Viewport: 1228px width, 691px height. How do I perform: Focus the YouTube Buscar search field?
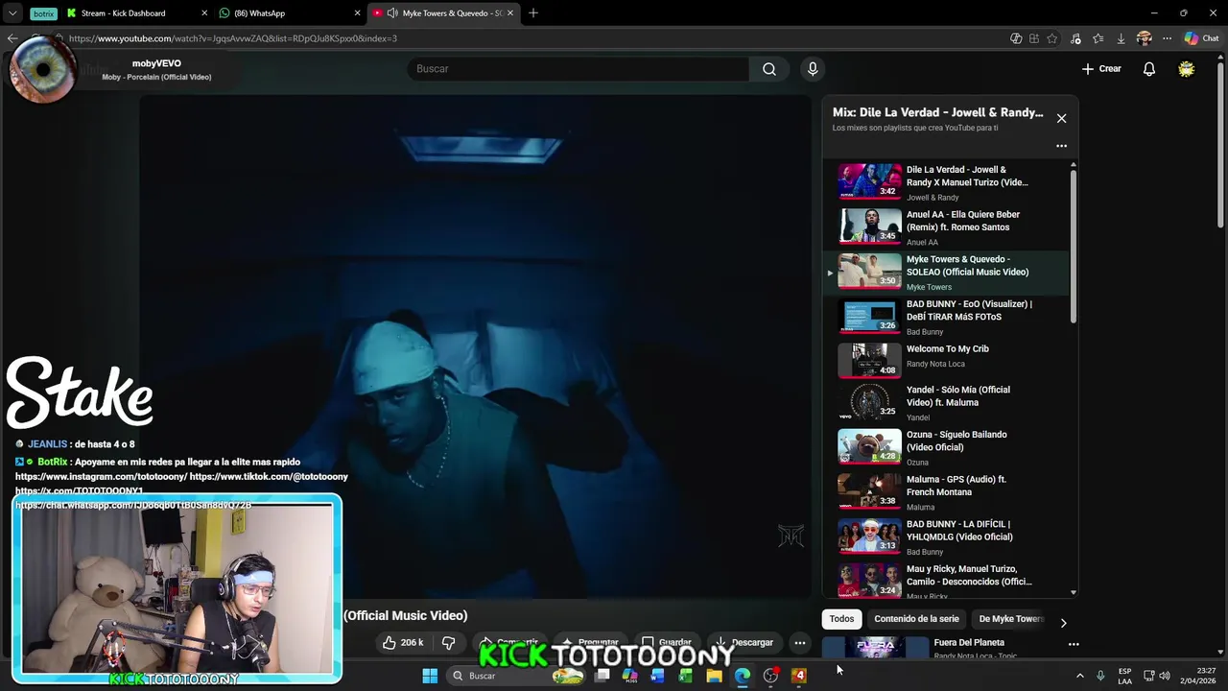pos(579,69)
